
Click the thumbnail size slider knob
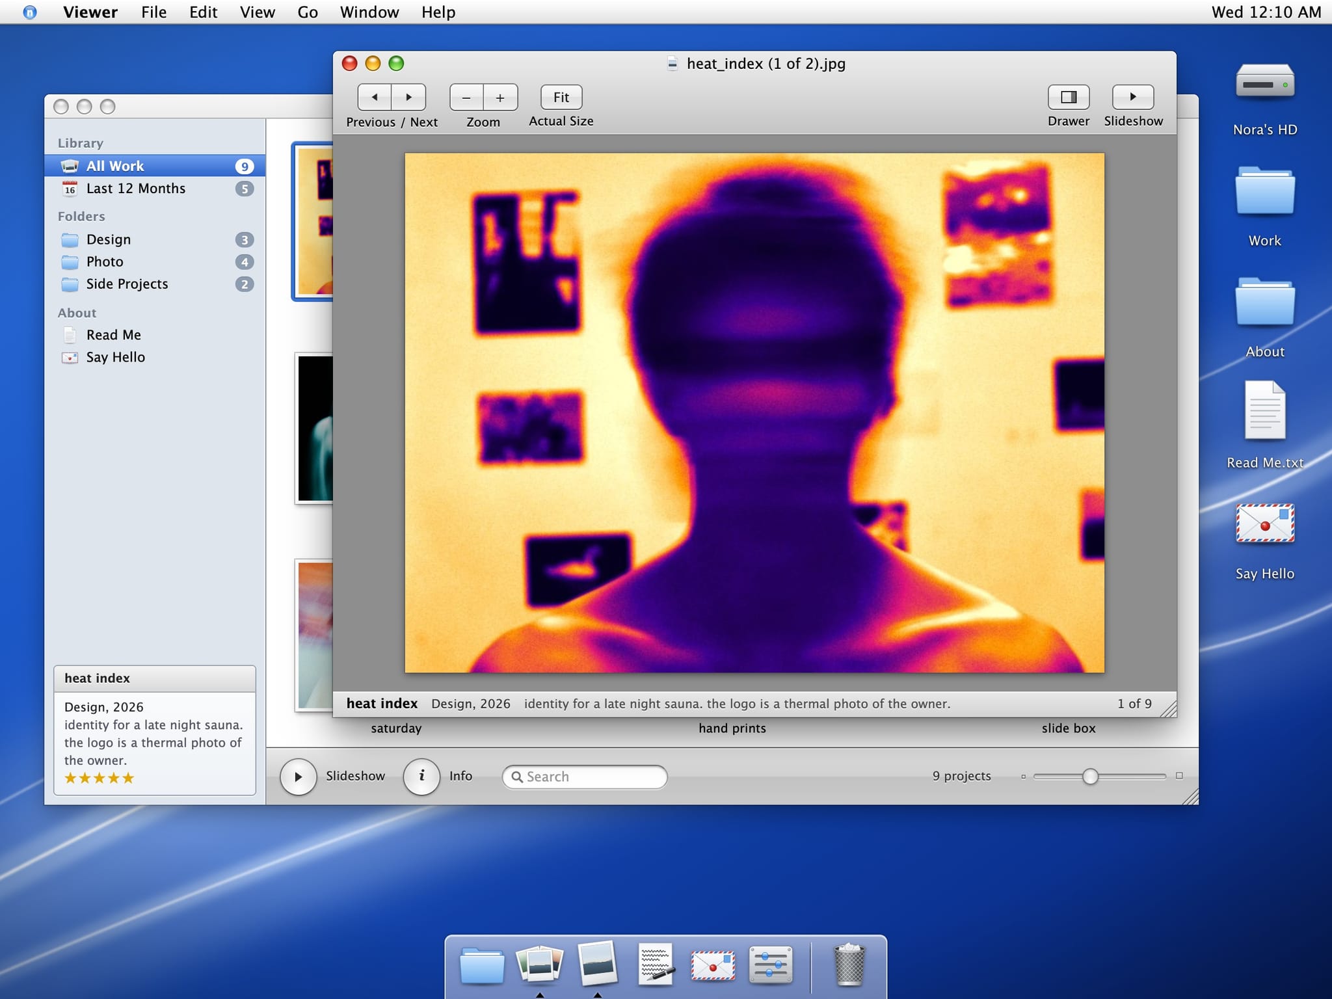click(x=1090, y=777)
